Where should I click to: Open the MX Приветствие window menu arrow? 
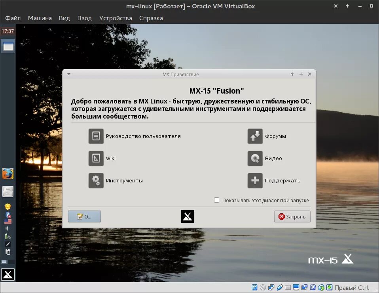tap(69, 74)
